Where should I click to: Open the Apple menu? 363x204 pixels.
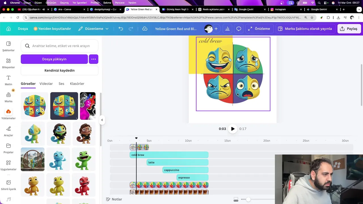[x=5, y=3]
